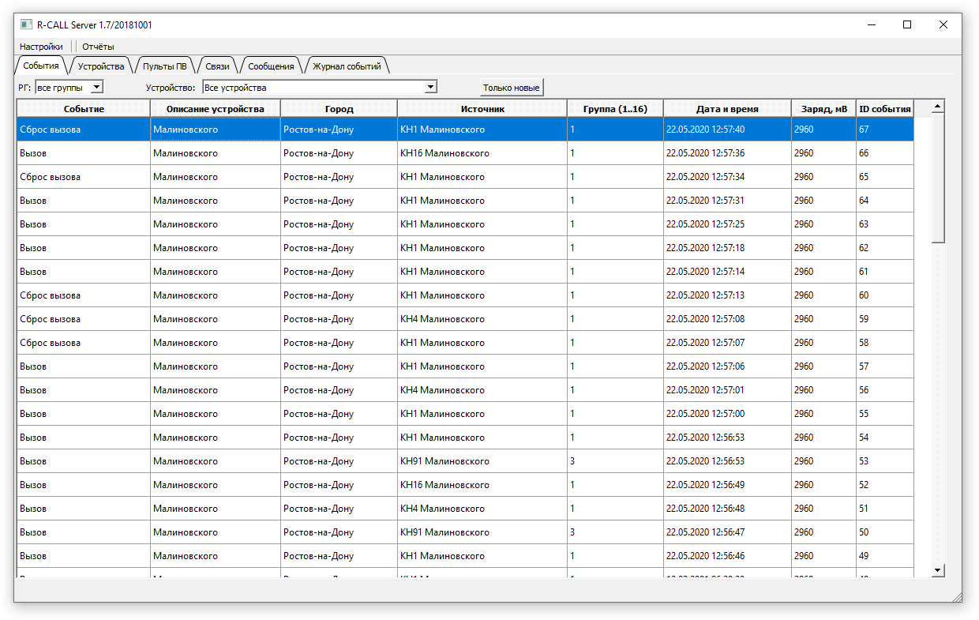Switch to the Пульты ПВ tab
Viewport: 979px width, 620px height.
165,66
